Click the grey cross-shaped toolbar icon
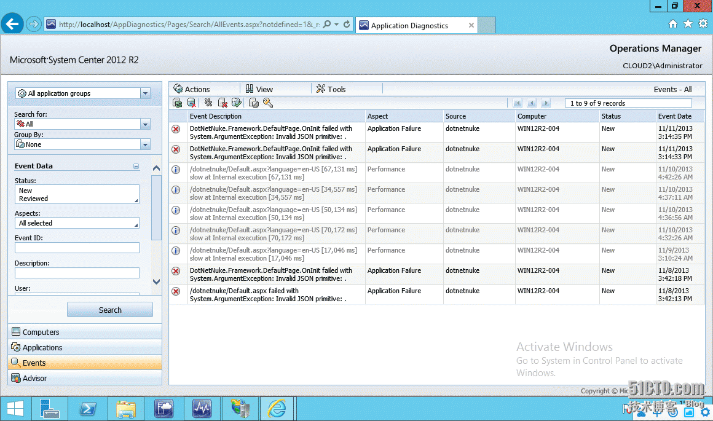Viewport: 713px width, 421px height. 208,103
